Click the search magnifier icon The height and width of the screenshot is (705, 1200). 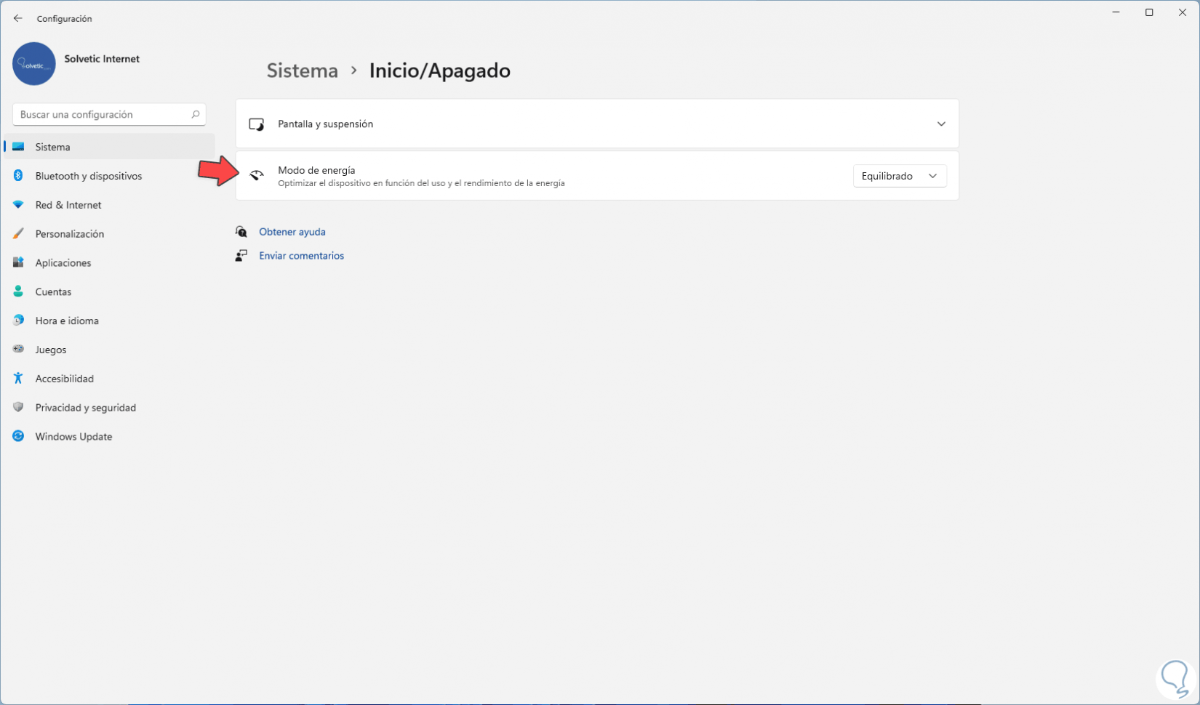click(x=195, y=114)
